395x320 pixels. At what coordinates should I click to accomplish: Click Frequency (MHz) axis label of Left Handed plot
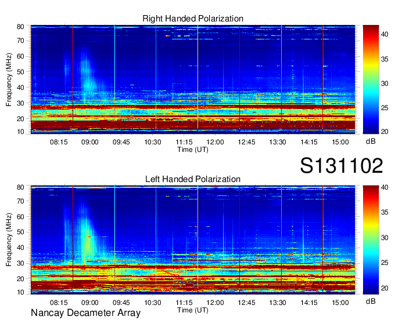9,240
